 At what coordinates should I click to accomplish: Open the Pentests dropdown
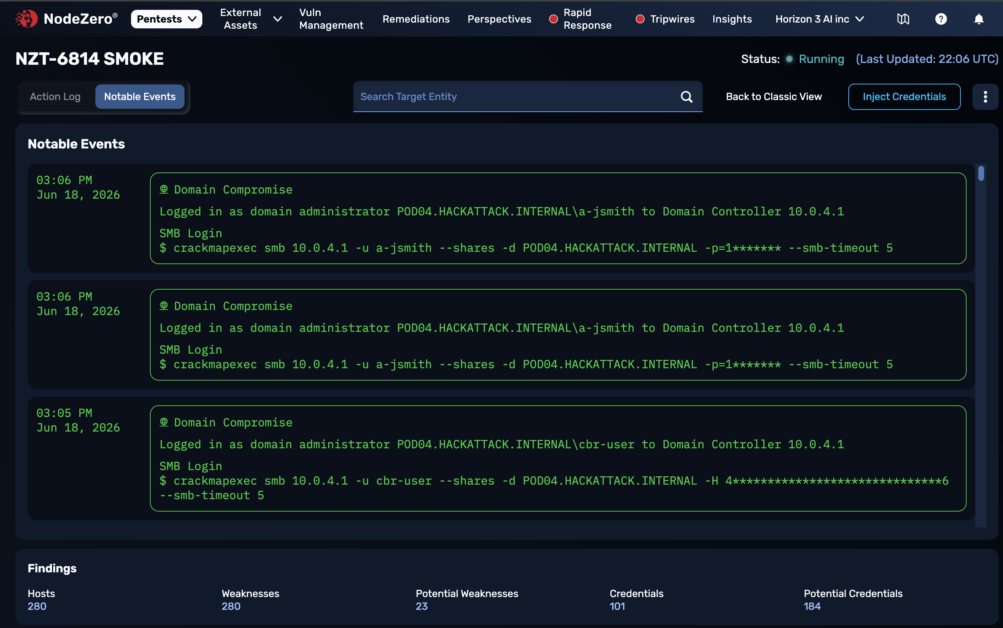coord(167,19)
